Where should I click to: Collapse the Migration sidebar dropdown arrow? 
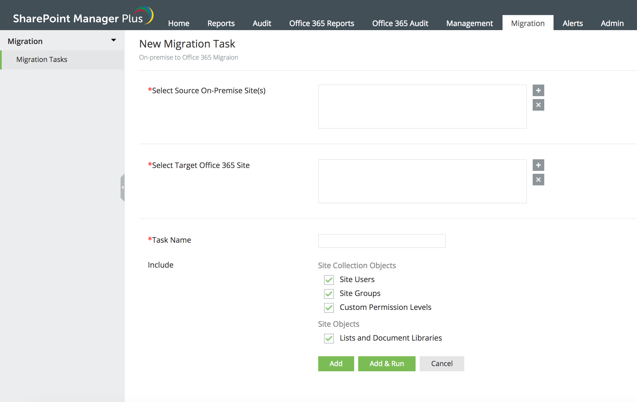[114, 40]
